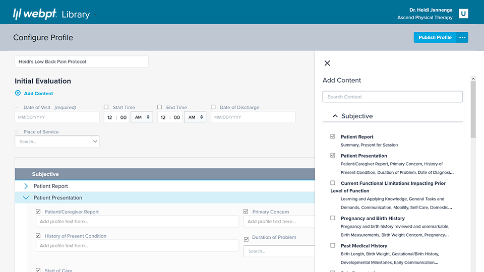
Task: Check the Pregnancy and Birth History box
Action: point(333,218)
